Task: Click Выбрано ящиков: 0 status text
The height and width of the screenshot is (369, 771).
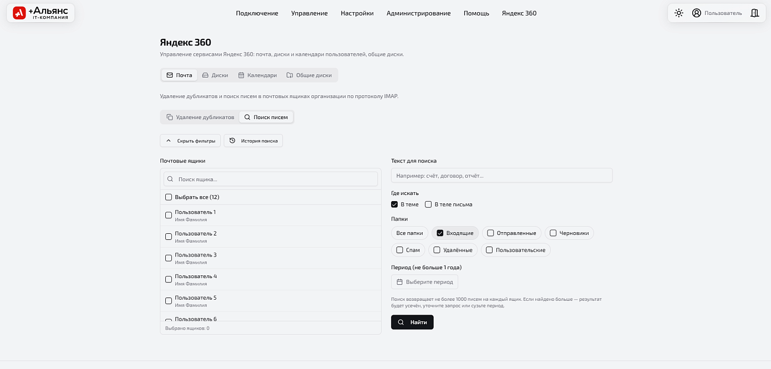Action: 187,329
